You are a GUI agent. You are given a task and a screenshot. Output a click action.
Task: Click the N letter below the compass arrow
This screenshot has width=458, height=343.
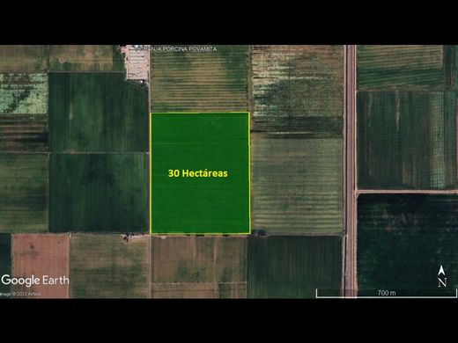(x=442, y=282)
